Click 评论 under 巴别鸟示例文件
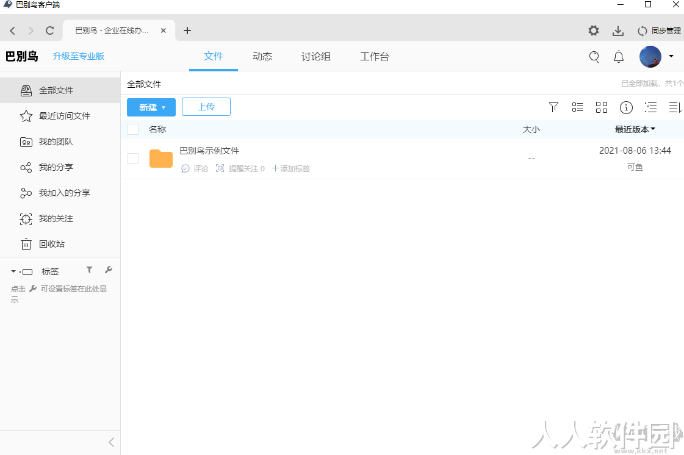 tap(195, 168)
